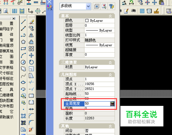Viewport: 172px width, 135px height.
Task: Select the Rotate tool
Action: (x=31, y=62)
